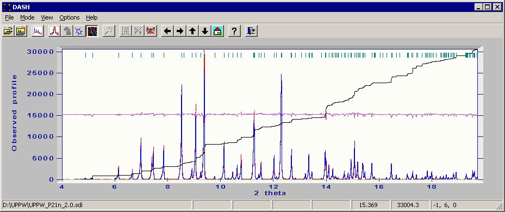
Task: Open the File menu
Action: coord(9,17)
